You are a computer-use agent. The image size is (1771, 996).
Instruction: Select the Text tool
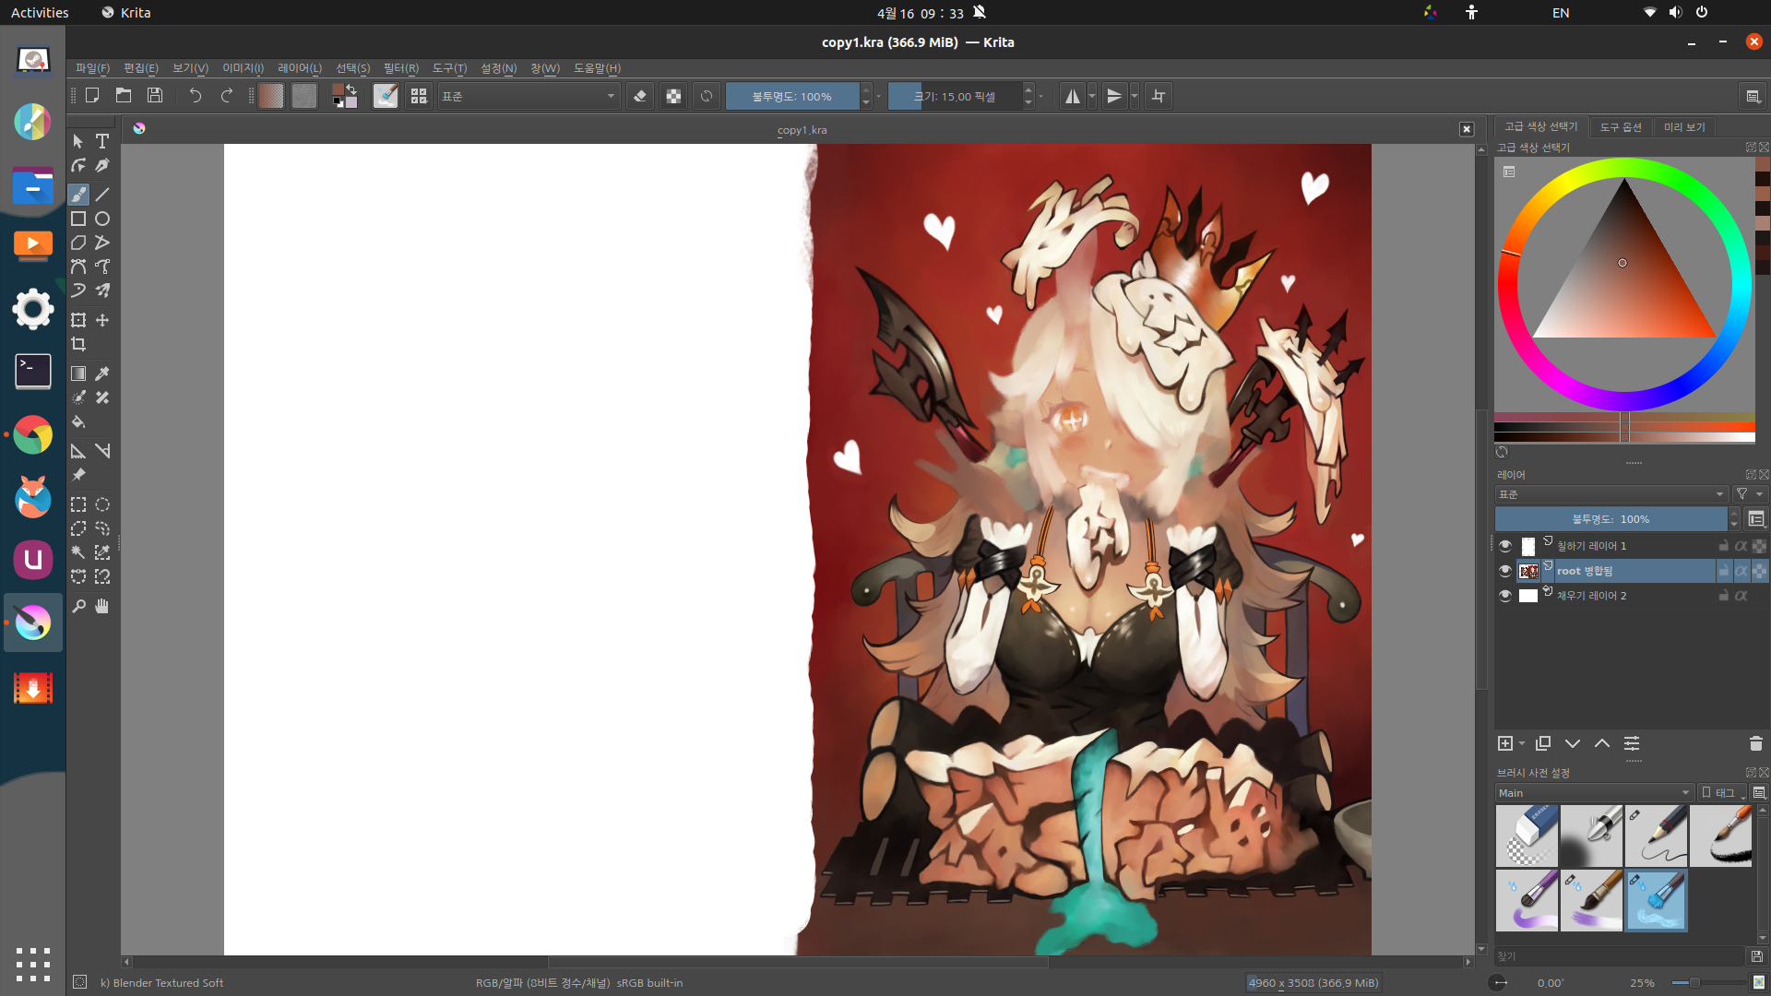[102, 141]
